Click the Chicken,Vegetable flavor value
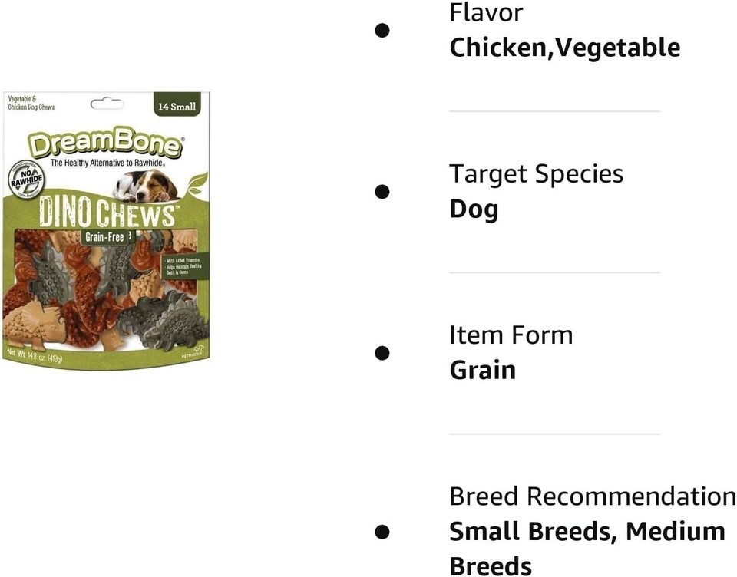The image size is (737, 577). pos(564,48)
